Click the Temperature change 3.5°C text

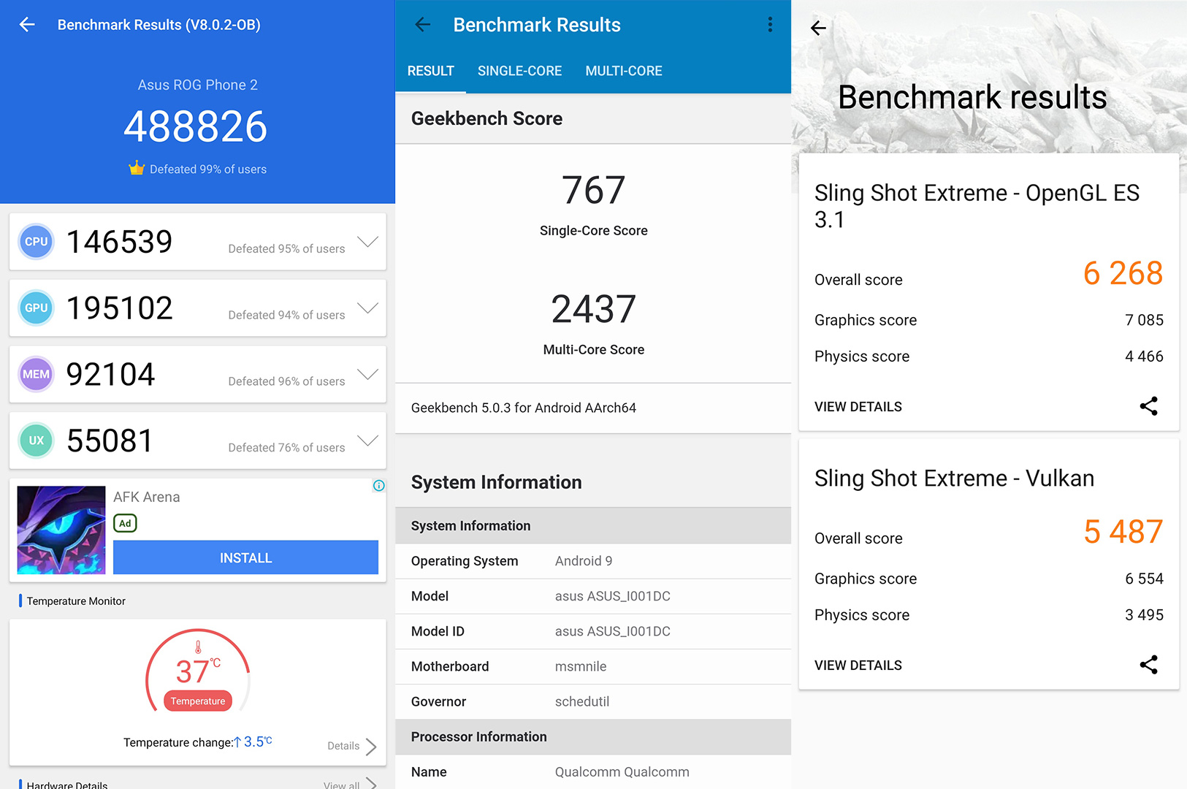point(198,742)
